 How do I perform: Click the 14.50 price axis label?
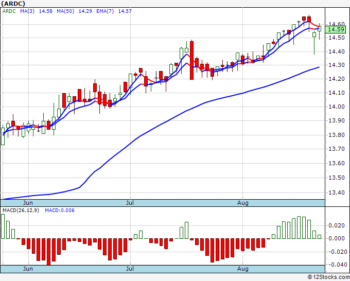pos(337,38)
